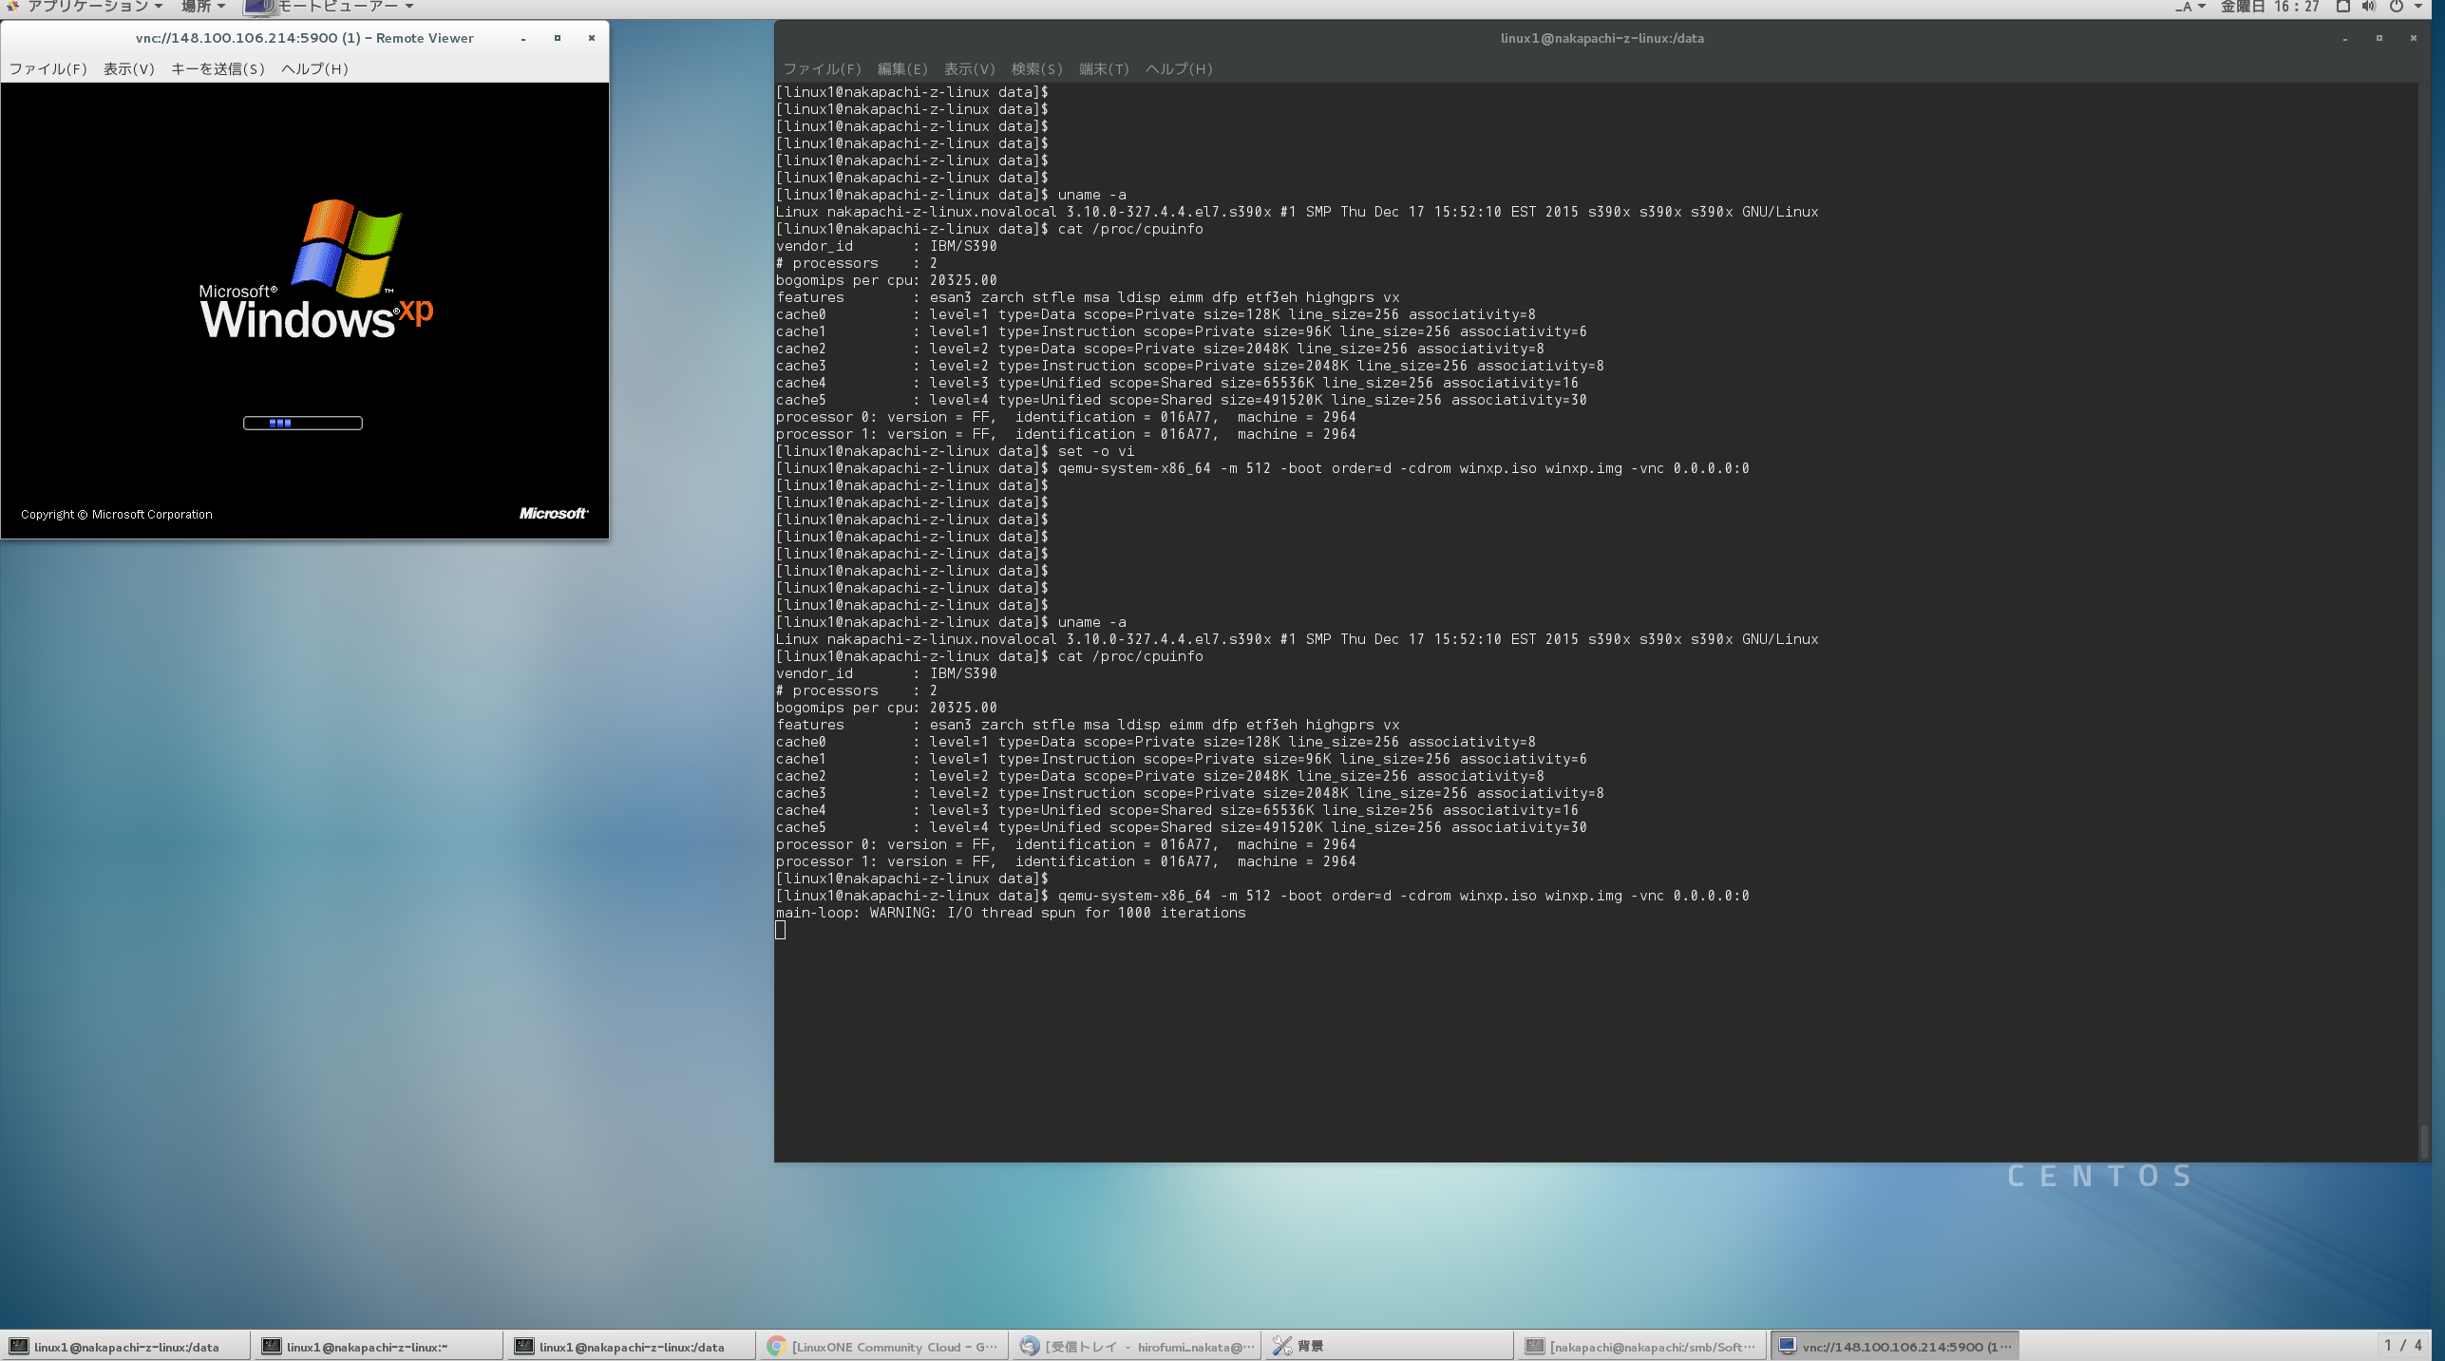Click the volume speaker icon in top panel
The width and height of the screenshot is (2445, 1361).
click(2368, 7)
